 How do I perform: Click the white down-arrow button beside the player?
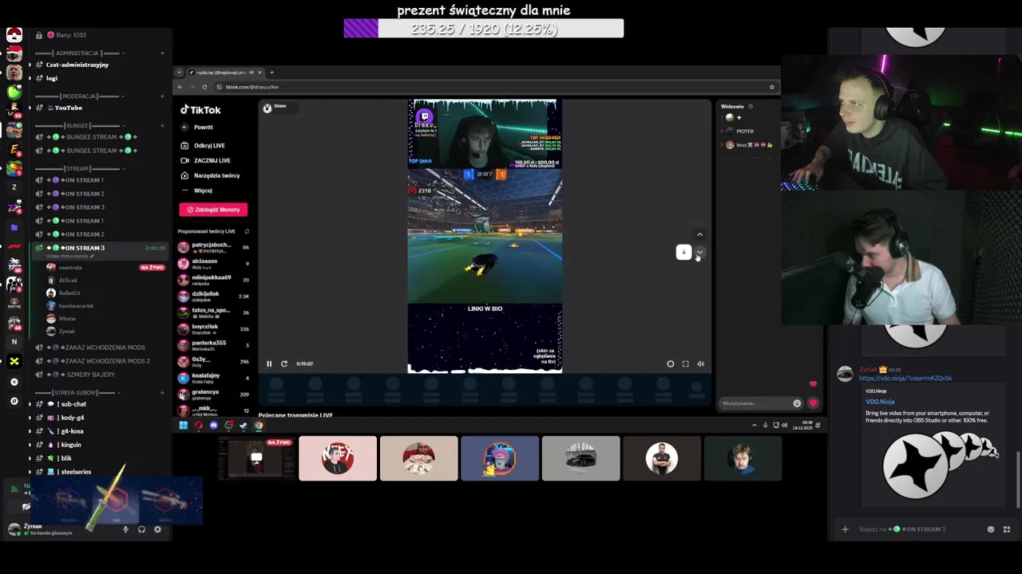click(x=683, y=252)
